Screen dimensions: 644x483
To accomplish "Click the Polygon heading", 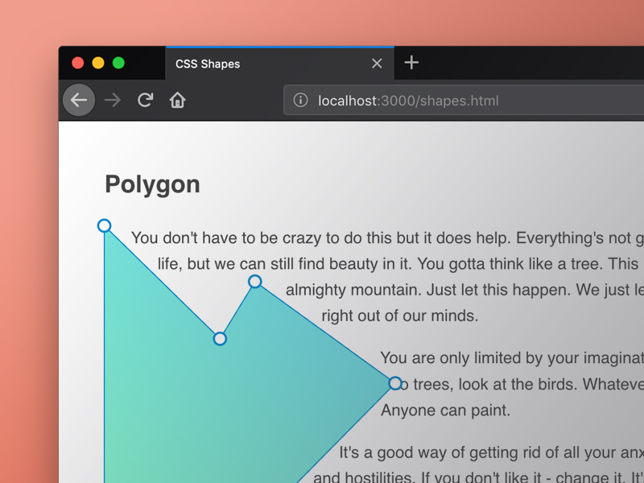I will click(x=153, y=184).
